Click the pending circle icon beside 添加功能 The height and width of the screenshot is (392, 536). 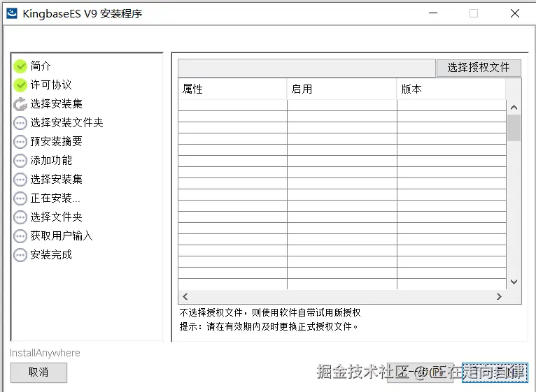(20, 161)
